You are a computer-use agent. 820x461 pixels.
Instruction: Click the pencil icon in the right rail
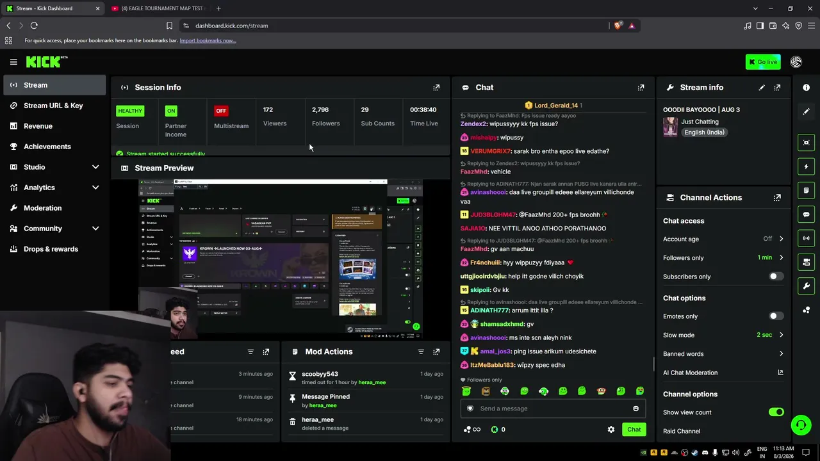807,111
